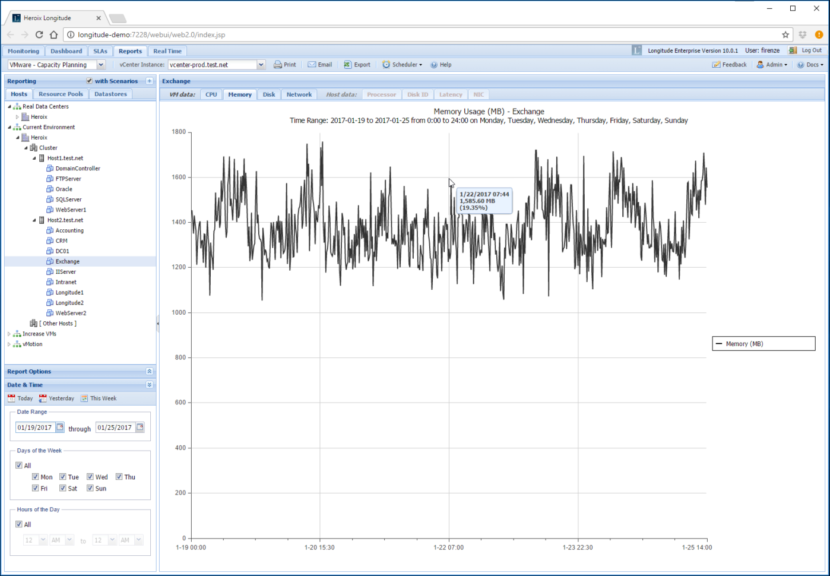Switch to the Network tab
This screenshot has width=830, height=576.
299,94
